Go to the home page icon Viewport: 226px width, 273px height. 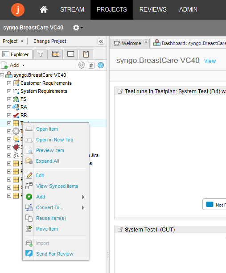[x=44, y=9]
